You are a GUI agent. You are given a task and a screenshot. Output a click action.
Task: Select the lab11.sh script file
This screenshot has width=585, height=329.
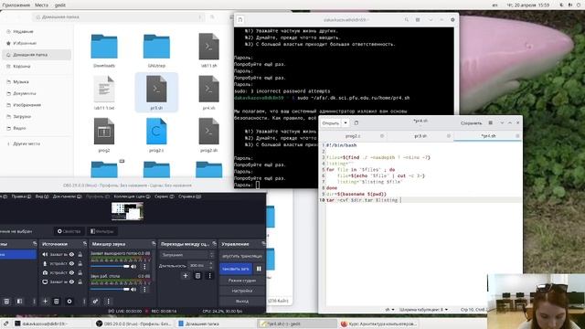[209, 47]
